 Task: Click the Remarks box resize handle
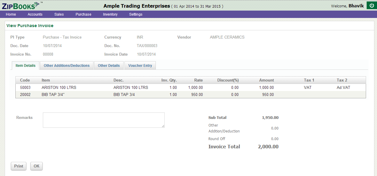click(163, 126)
